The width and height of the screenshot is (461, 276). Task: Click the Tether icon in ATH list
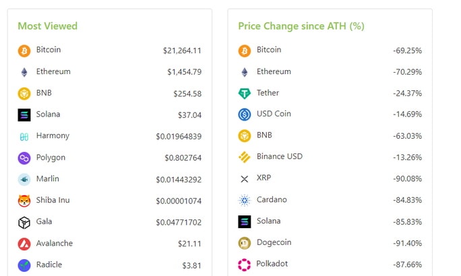(245, 94)
